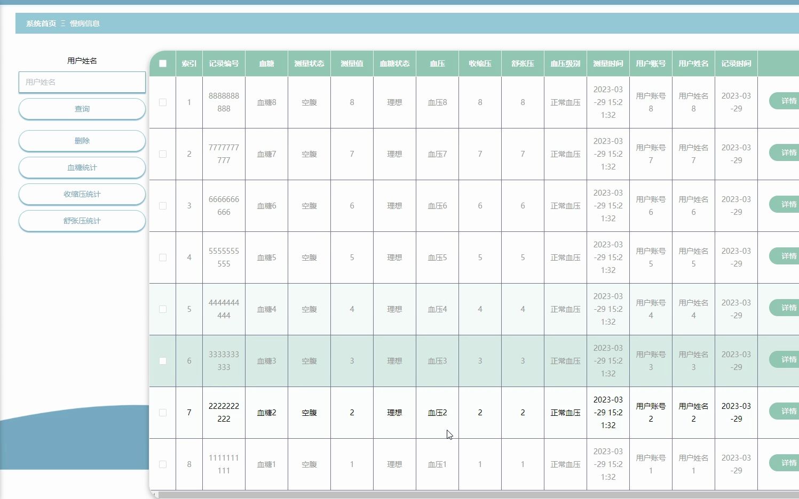
Task: Open 详情 for record 2222222222
Action: pos(785,411)
